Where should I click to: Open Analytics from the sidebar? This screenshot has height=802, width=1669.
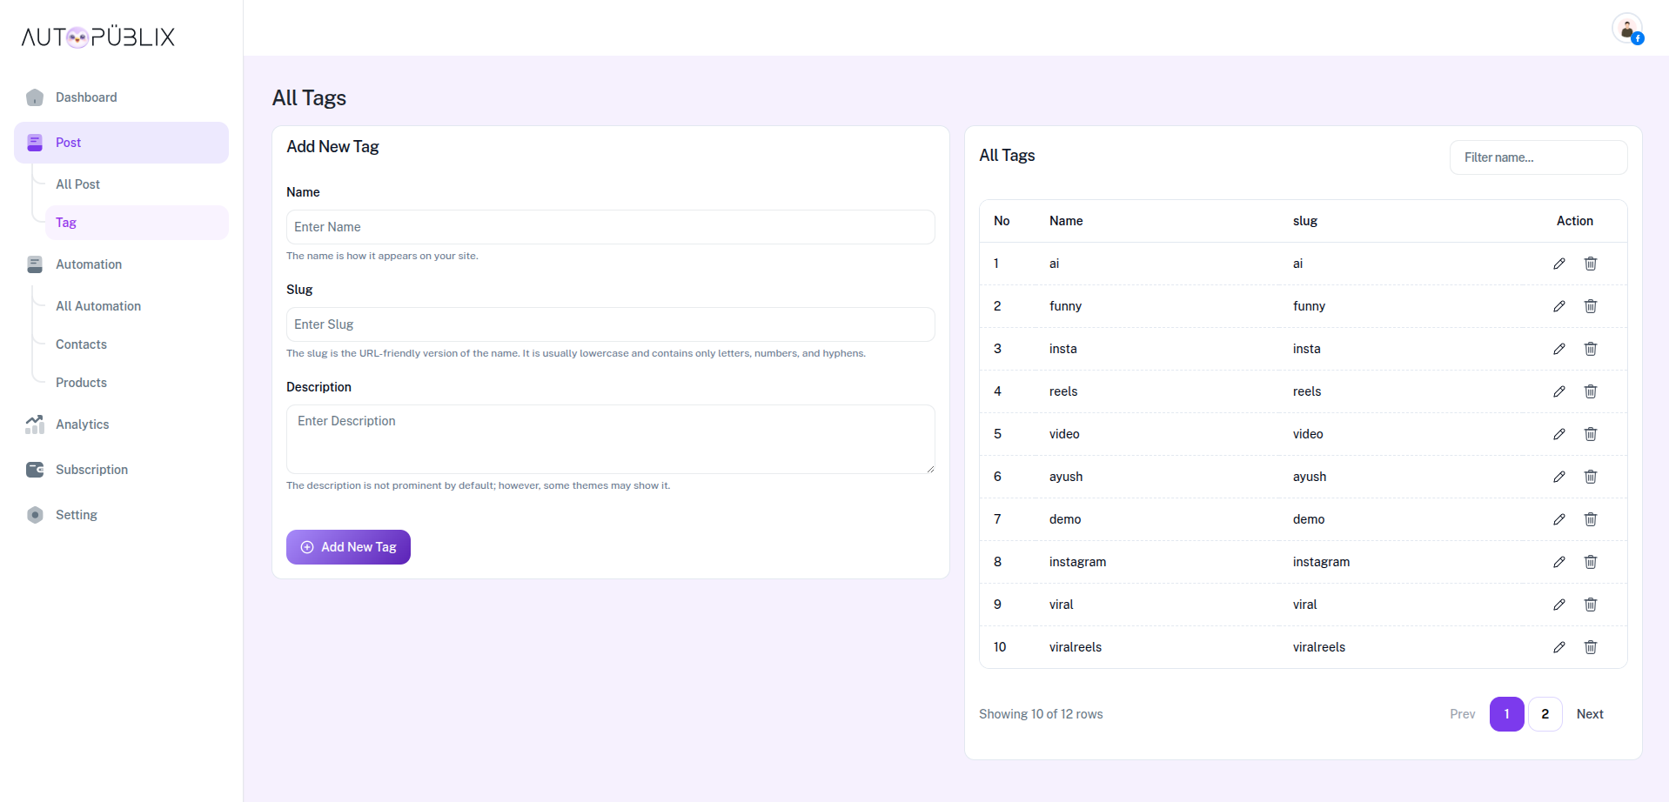pos(82,424)
